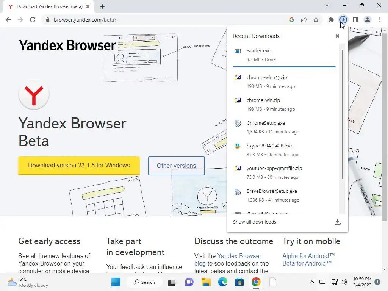Launch Microsoft Edge from taskbar
Screen dimensions: 388x291
pos(223,282)
